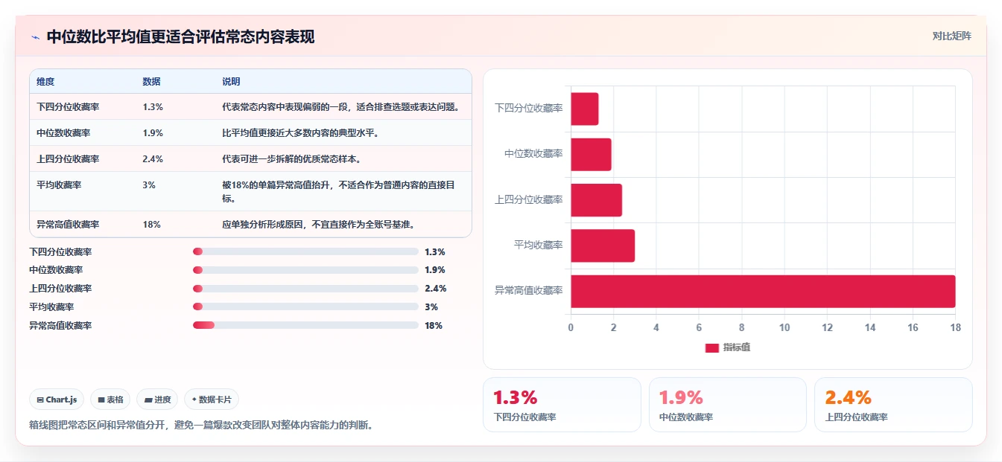
Task: Open the 1.9% 中位数收藏率 data card
Action: click(727, 405)
